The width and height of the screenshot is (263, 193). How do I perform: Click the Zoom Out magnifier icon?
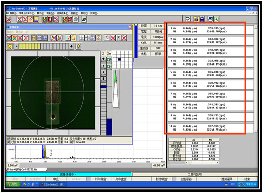coord(109,67)
